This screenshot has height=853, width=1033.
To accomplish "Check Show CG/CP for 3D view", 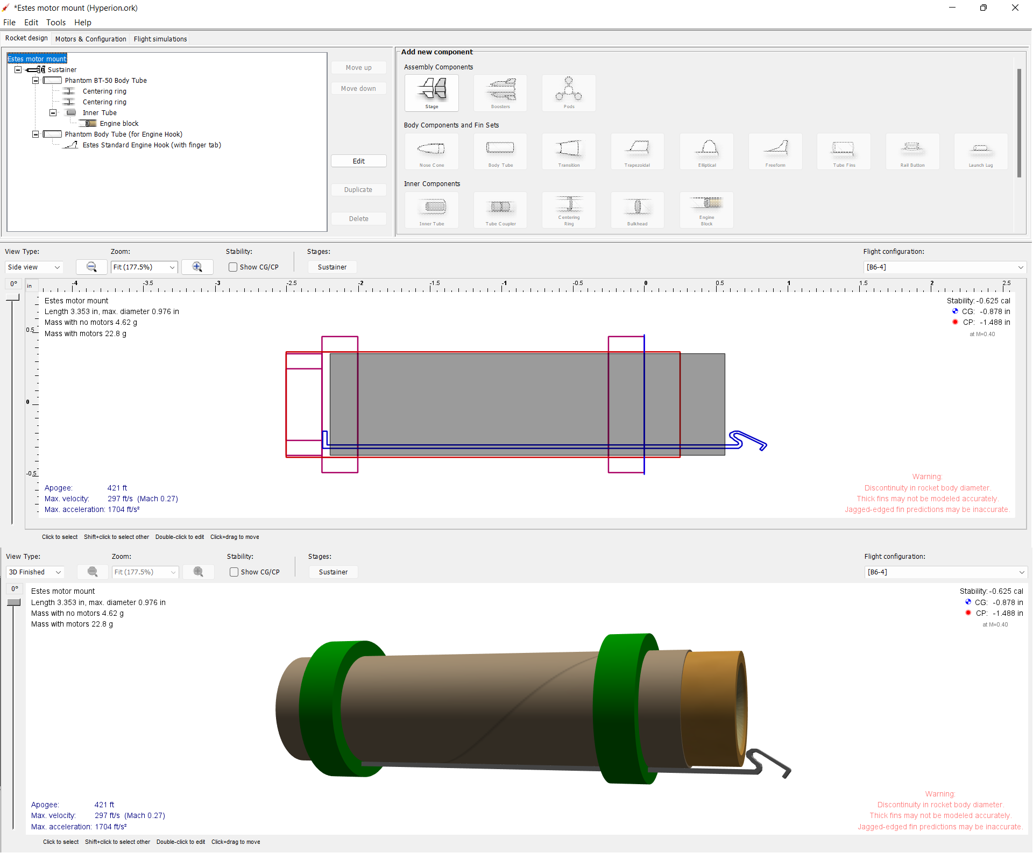I will (x=234, y=572).
